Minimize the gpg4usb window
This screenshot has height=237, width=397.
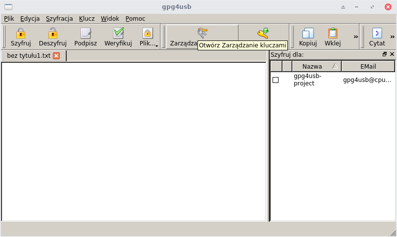tap(357, 7)
